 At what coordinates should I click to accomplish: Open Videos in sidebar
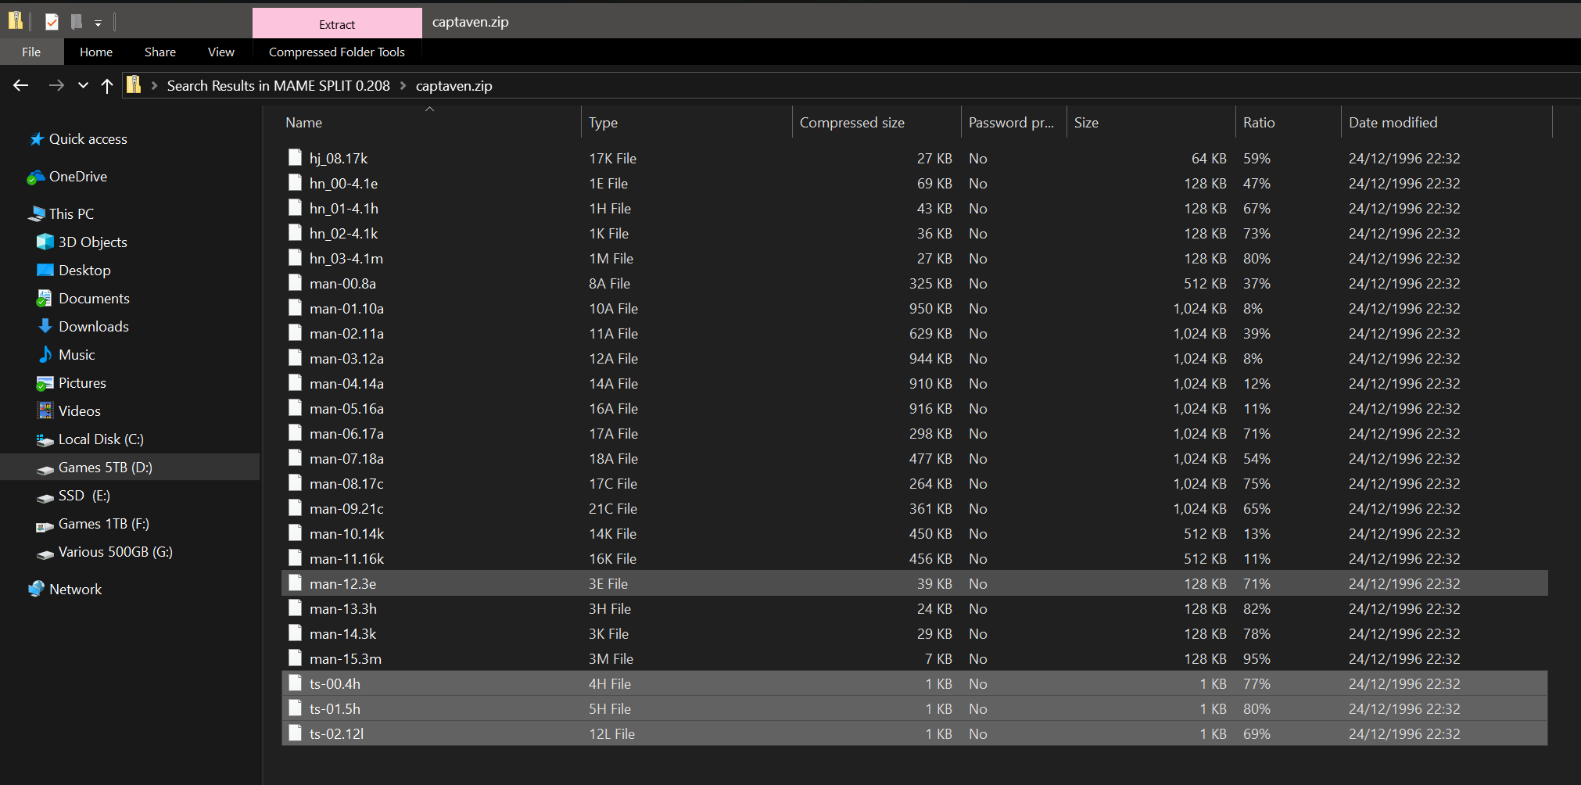(80, 410)
